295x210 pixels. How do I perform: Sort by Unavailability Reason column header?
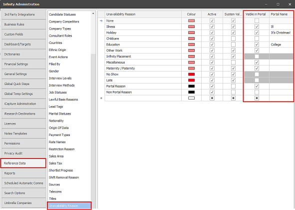[x=143, y=14]
